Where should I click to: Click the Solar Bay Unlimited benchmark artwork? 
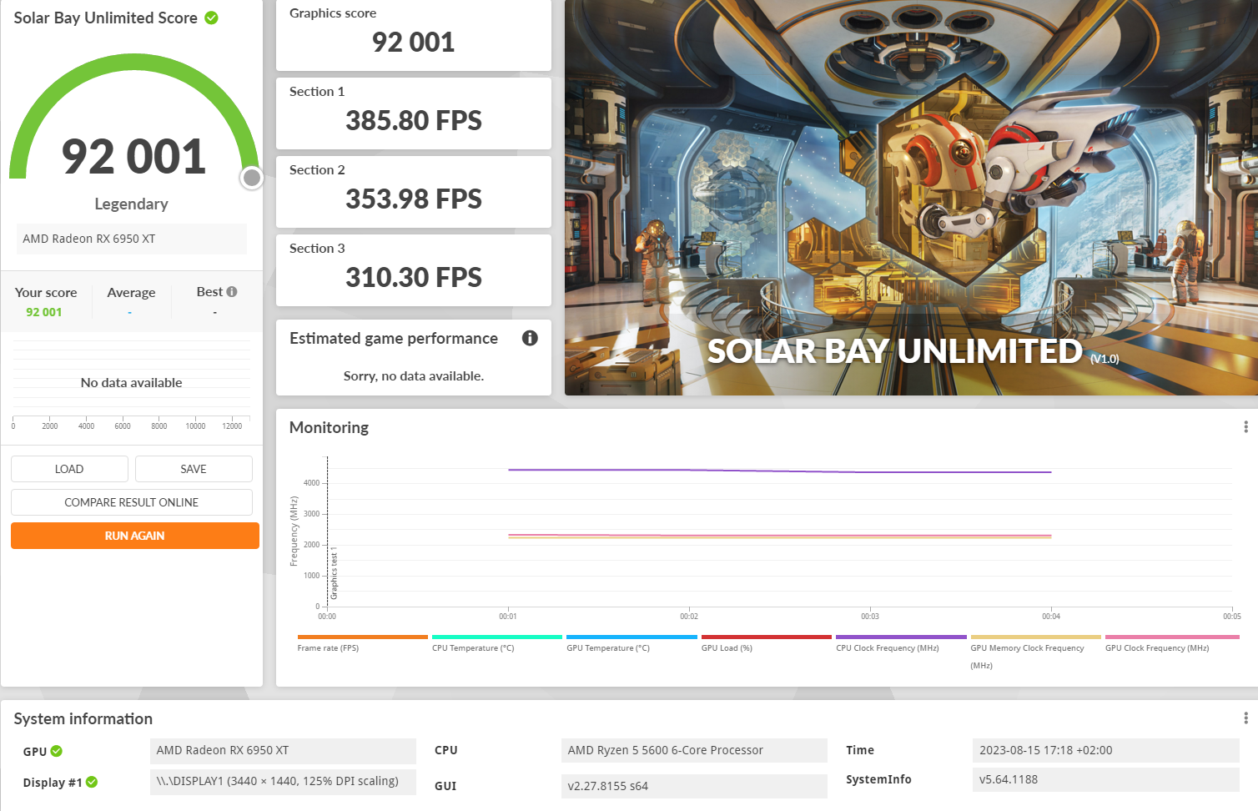point(911,198)
